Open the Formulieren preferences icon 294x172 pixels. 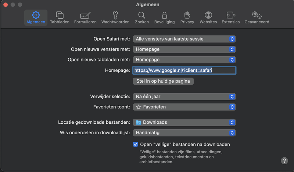tap(85, 15)
